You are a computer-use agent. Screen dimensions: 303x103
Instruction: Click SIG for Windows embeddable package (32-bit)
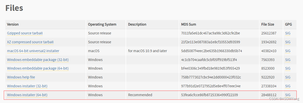pyautogui.click(x=288, y=60)
